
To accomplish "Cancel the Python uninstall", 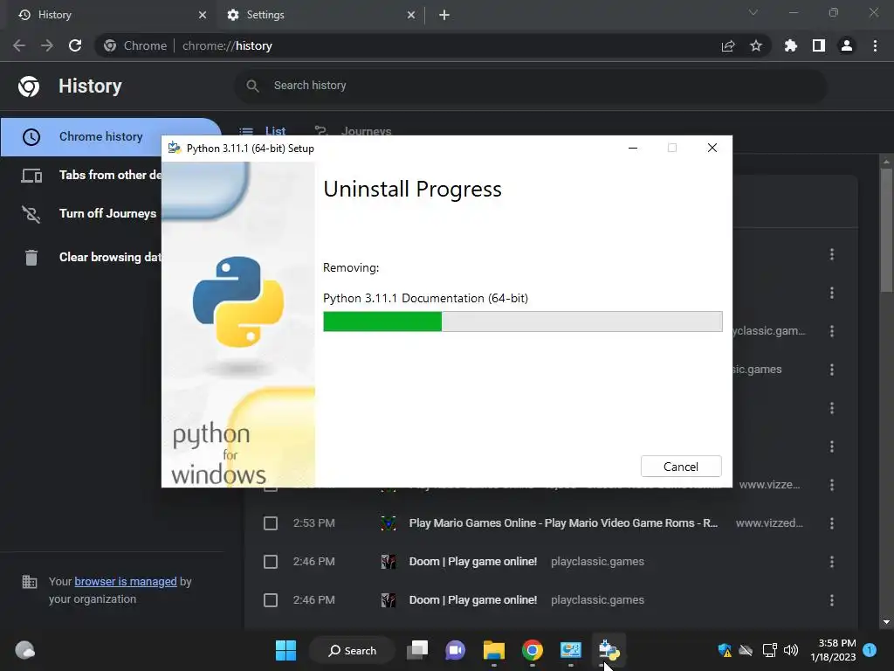I will [x=681, y=467].
